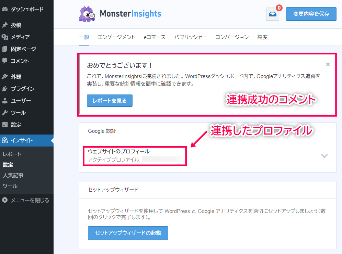Click the Dashboard gauge icon in the sidebar
Image resolution: width=342 pixels, height=254 pixels.
5,9
